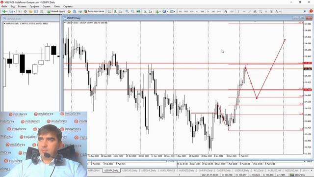Viewport: 314px width, 177px height.
Task: Click the Новый ордер button
Action: (x=56, y=11)
